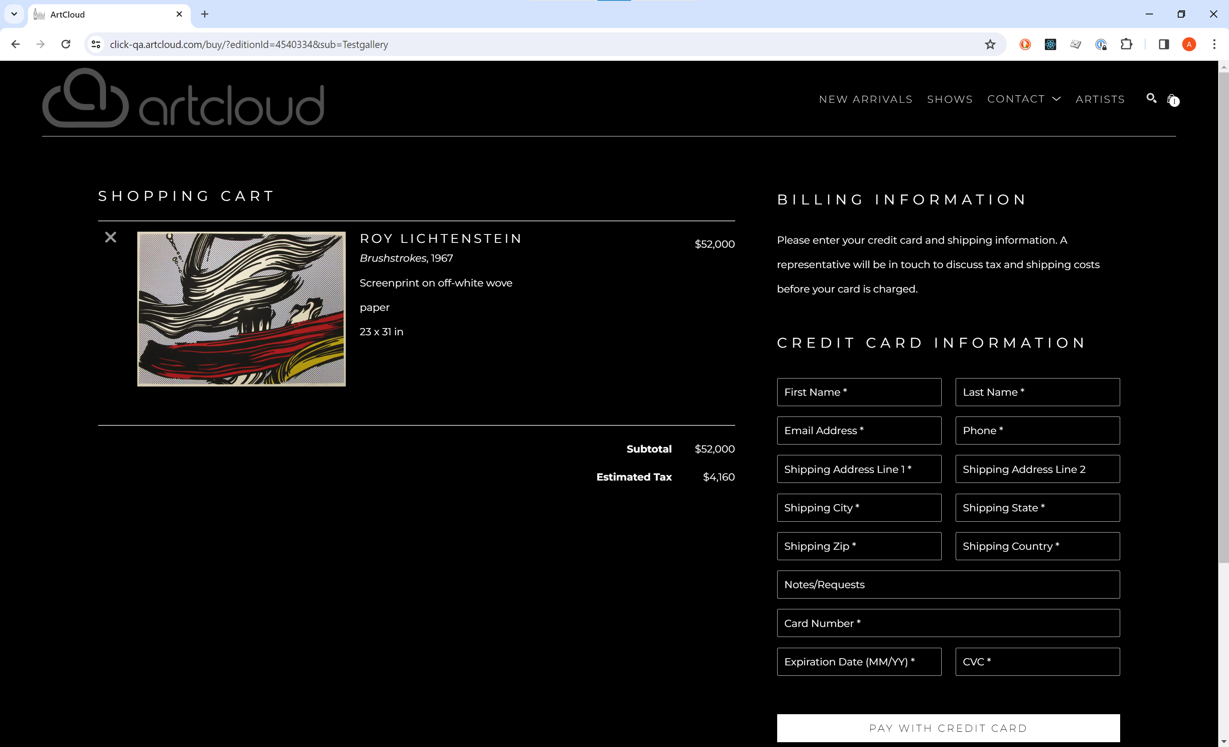This screenshot has width=1229, height=747.
Task: Open the tab search dropdown arrow
Action: [x=14, y=14]
